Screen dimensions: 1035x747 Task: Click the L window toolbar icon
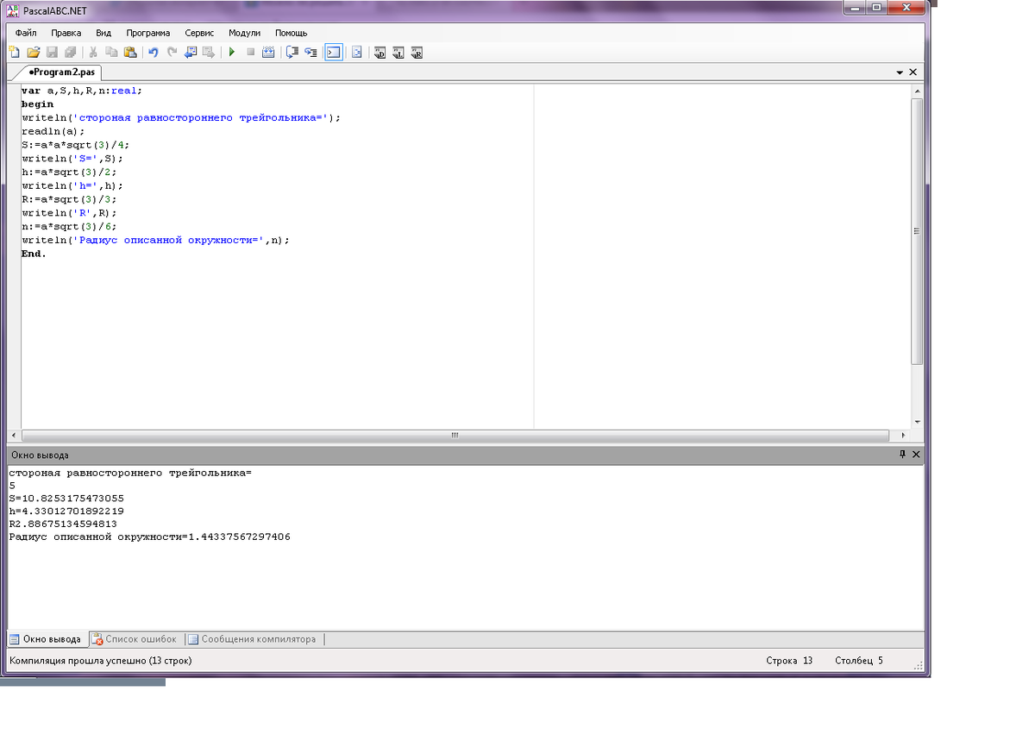(398, 53)
